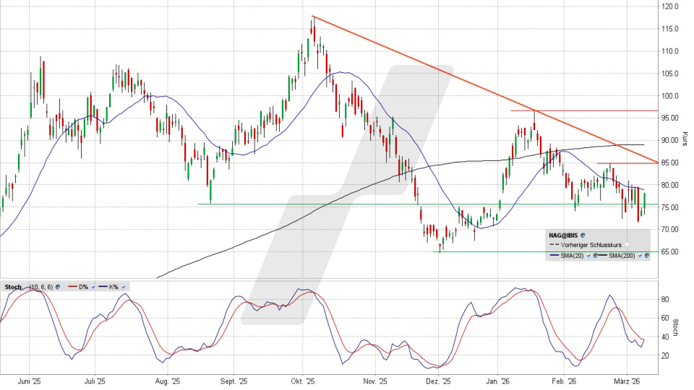Hide the SMA(200) line via its checkbox
694x390 pixels.
click(639, 256)
